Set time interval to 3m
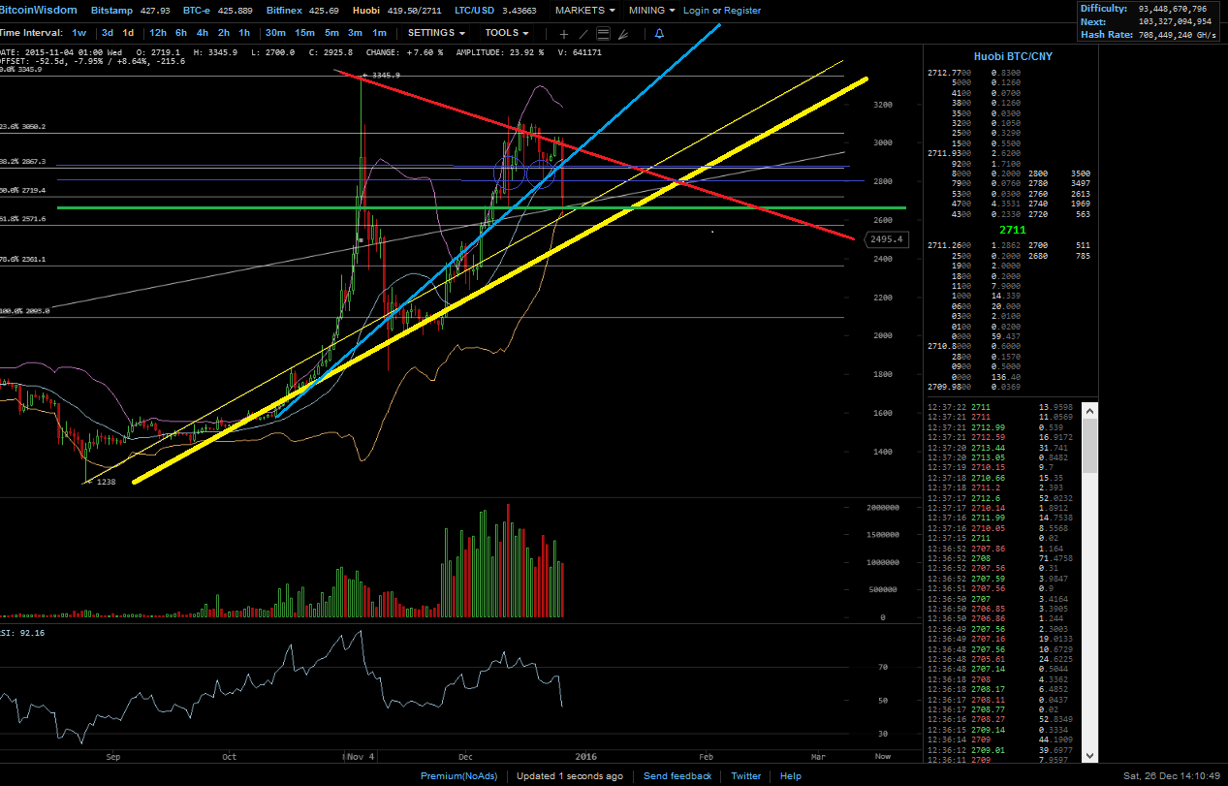This screenshot has width=1228, height=786. tap(356, 33)
